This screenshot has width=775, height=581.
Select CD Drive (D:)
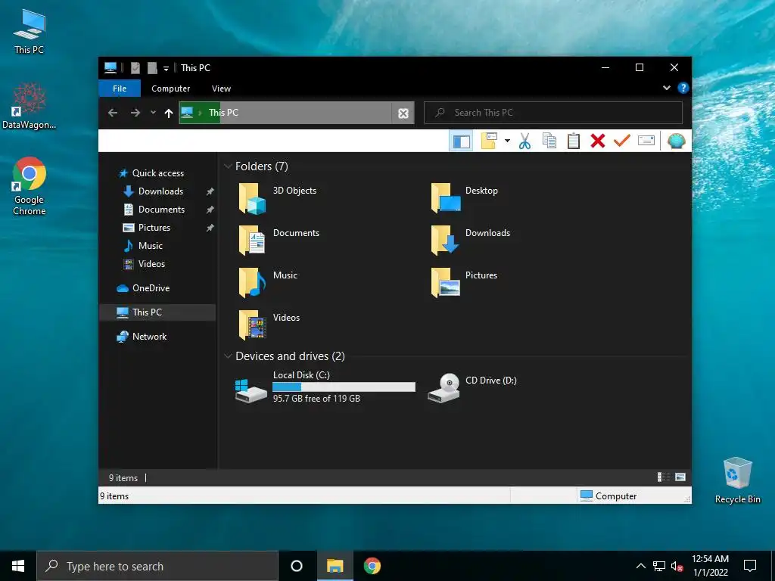[472, 388]
